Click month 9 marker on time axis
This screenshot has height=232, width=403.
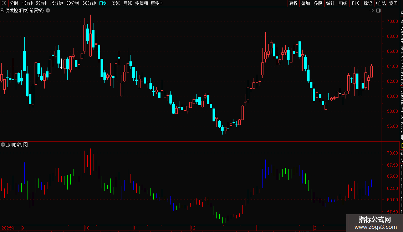point(23,228)
